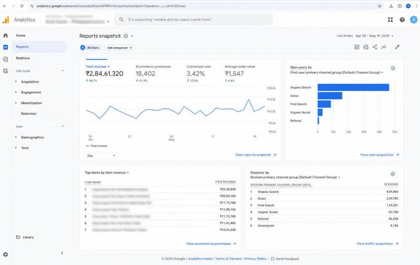Expand the Tech tree item

tap(16, 148)
